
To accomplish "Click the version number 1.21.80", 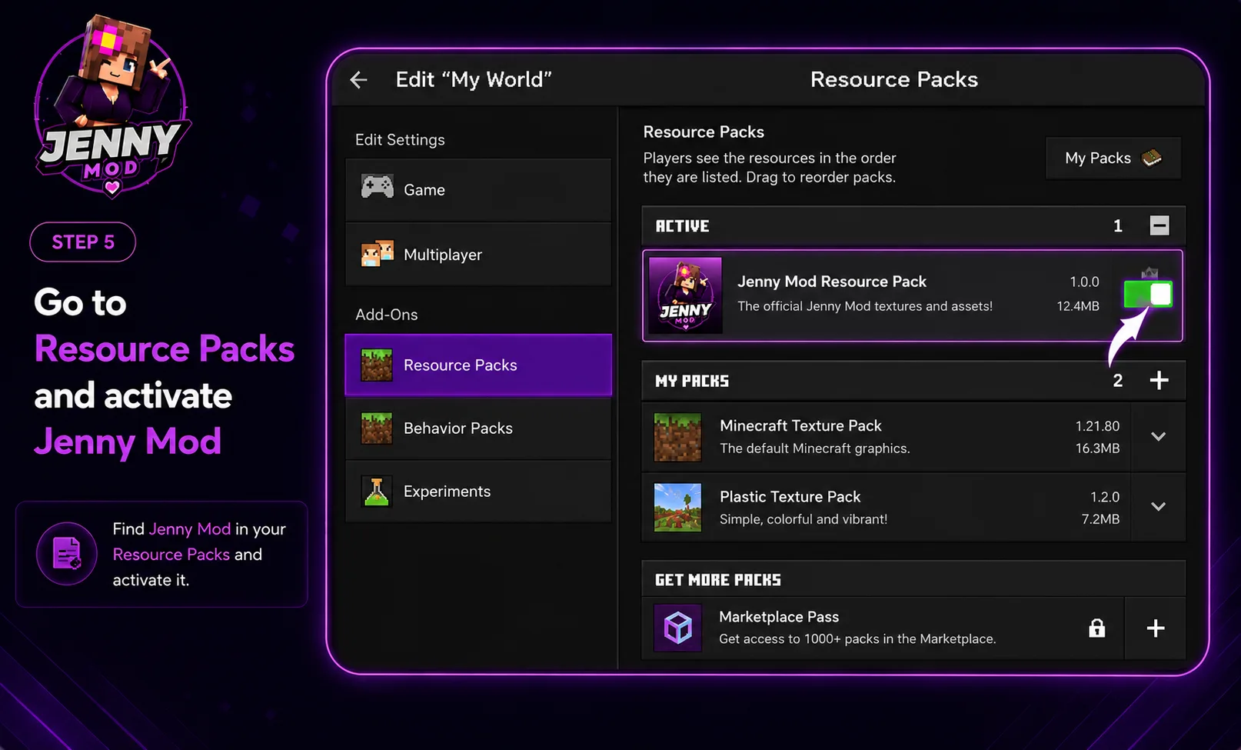I will pyautogui.click(x=1097, y=426).
